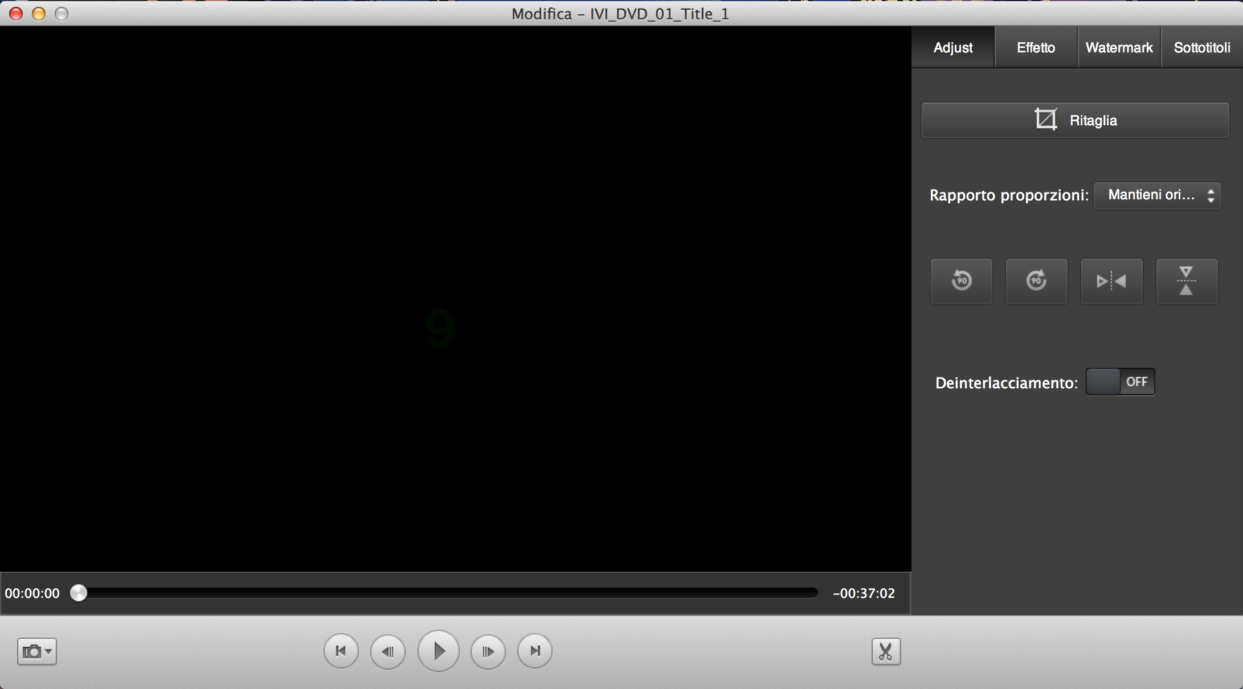
Task: Open the Watermark tab
Action: pyautogui.click(x=1119, y=47)
